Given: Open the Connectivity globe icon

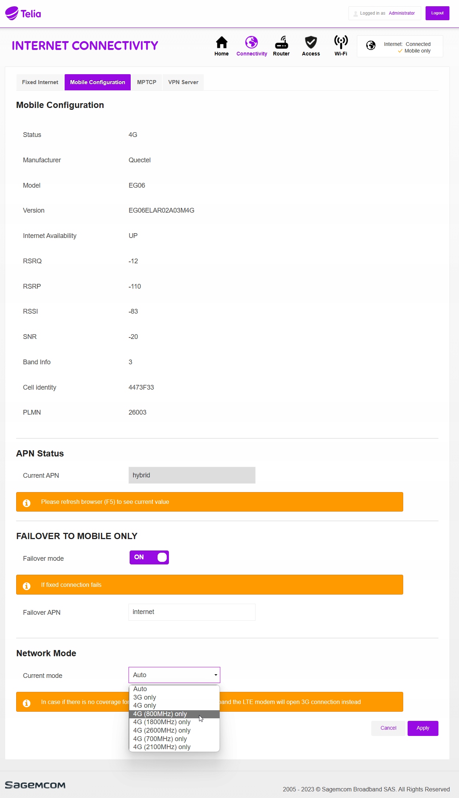Looking at the screenshot, I should (252, 43).
